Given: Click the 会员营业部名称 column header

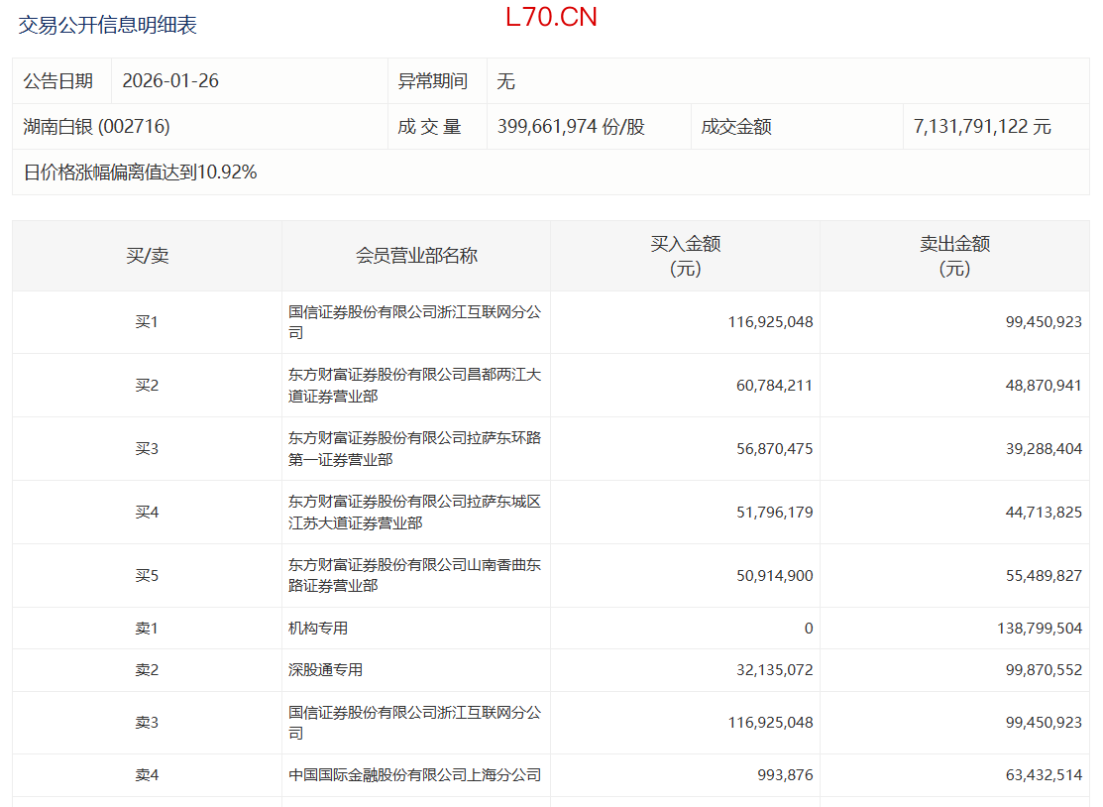Looking at the screenshot, I should coord(416,256).
